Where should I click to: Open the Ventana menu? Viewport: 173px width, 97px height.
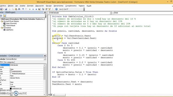pyautogui.click(x=82, y=6)
